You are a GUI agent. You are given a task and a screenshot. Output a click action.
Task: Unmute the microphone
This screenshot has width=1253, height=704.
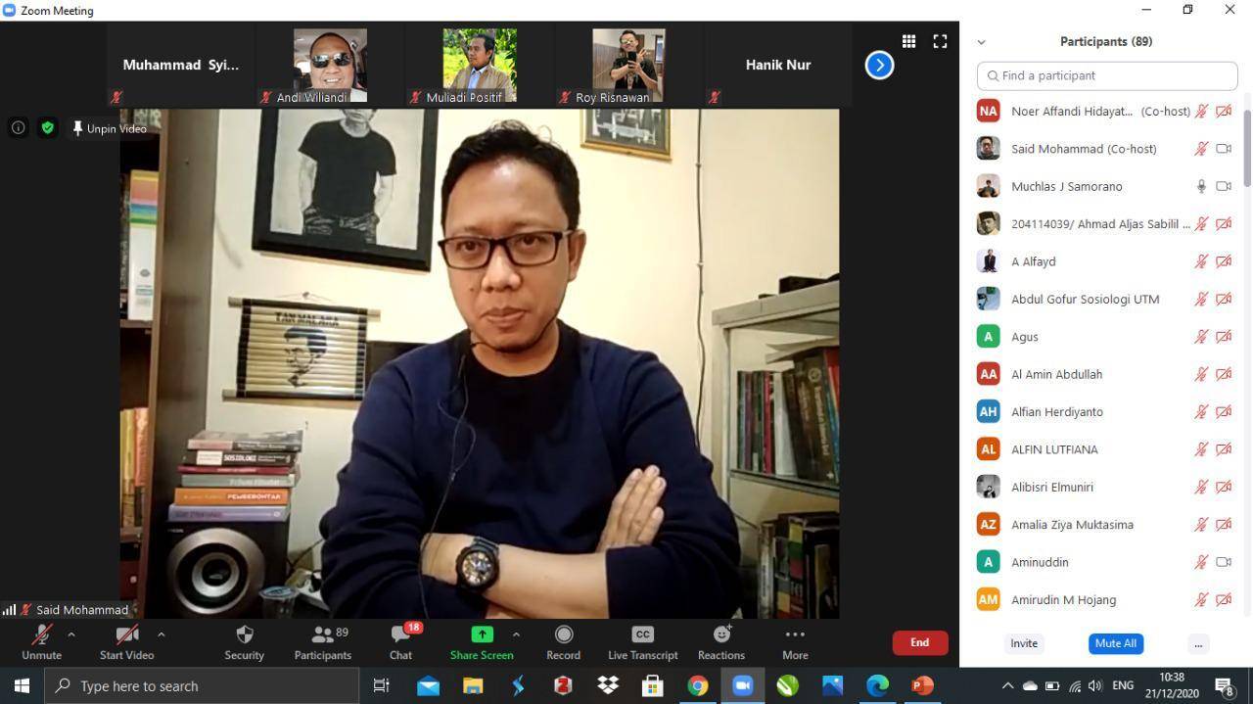click(41, 635)
